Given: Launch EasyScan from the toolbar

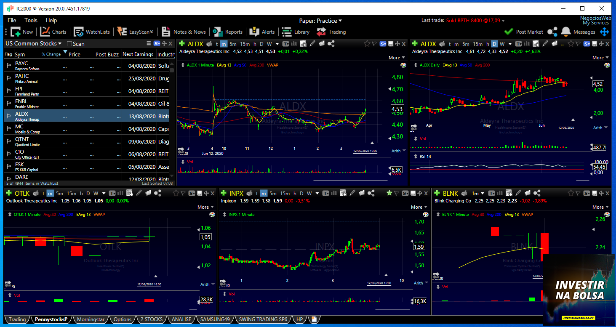Looking at the screenshot, I should [x=135, y=32].
